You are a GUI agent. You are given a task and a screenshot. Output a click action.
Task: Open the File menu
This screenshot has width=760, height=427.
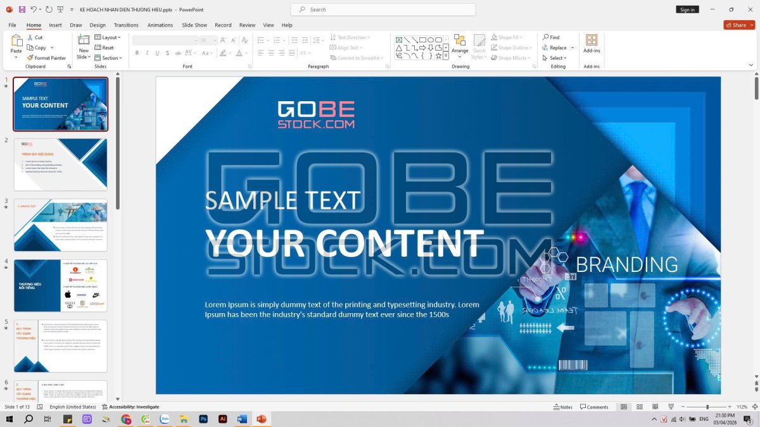coord(12,25)
